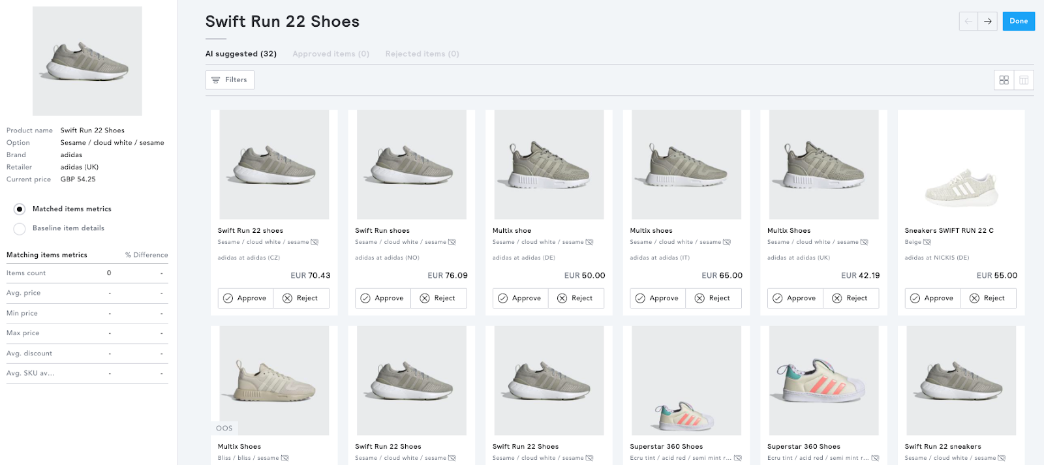Screen dimensions: 1044x465
Task: Go to next product arrow
Action: pyautogui.click(x=988, y=22)
